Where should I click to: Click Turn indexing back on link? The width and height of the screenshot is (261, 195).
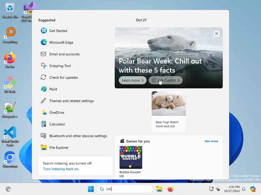[x=61, y=169]
